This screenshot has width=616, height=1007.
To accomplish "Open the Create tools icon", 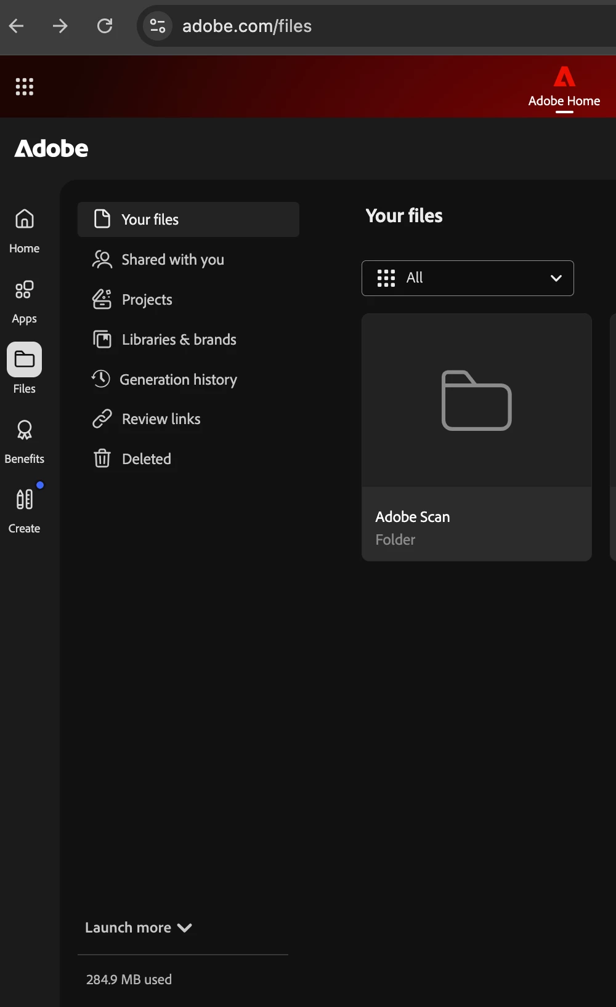I will pyautogui.click(x=24, y=499).
